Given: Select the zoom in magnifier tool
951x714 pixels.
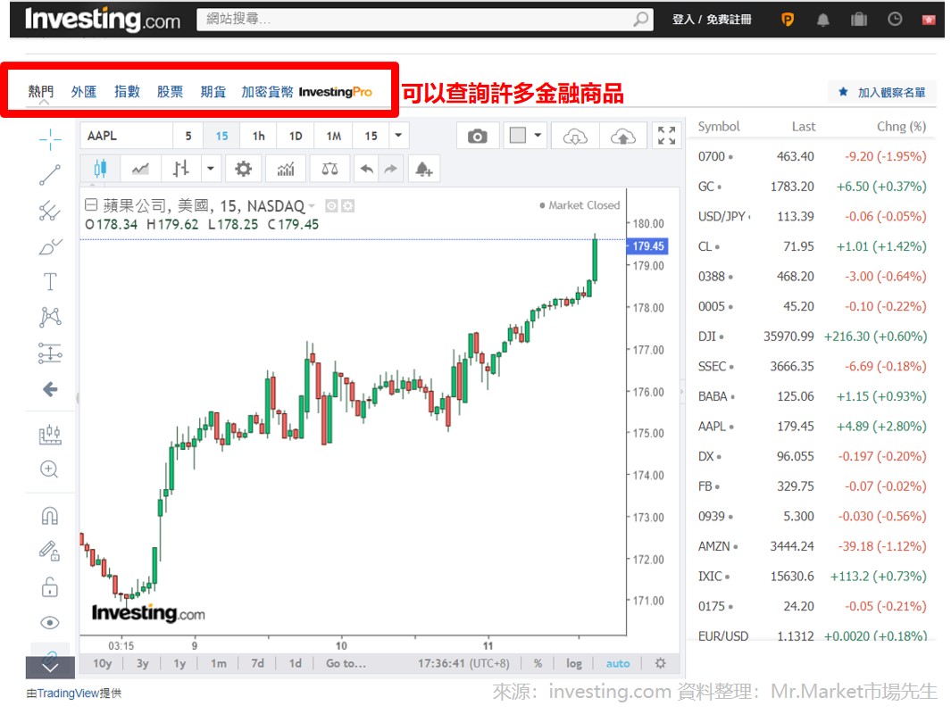Looking at the screenshot, I should click(50, 469).
